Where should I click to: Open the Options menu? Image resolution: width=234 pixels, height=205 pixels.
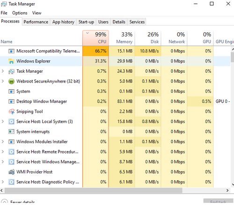[x=20, y=13]
